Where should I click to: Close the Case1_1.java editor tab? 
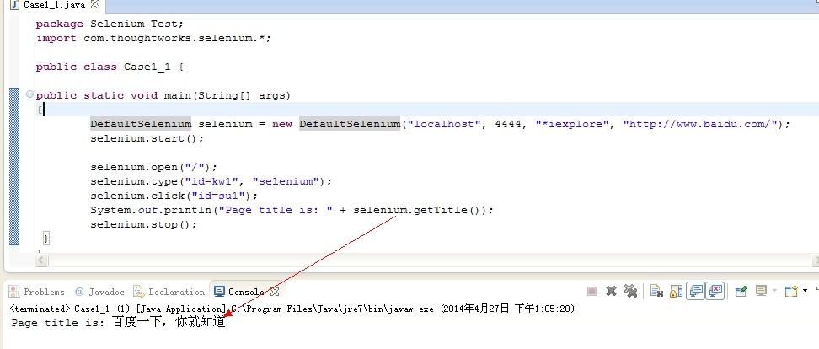95,5
